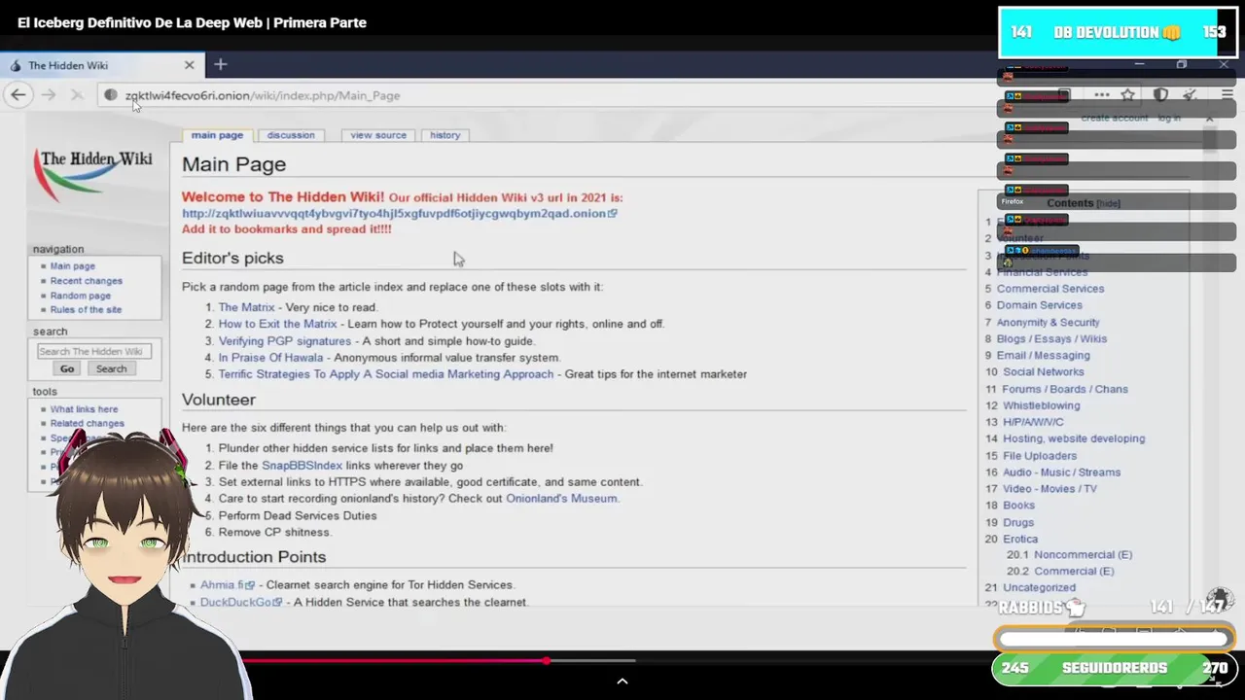Viewport: 1245px width, 700px height.
Task: Open Main page in navigation sidebar
Action: (73, 266)
